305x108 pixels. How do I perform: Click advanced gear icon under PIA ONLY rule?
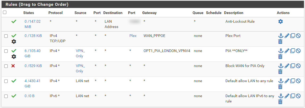pyautogui.click(x=14, y=57)
